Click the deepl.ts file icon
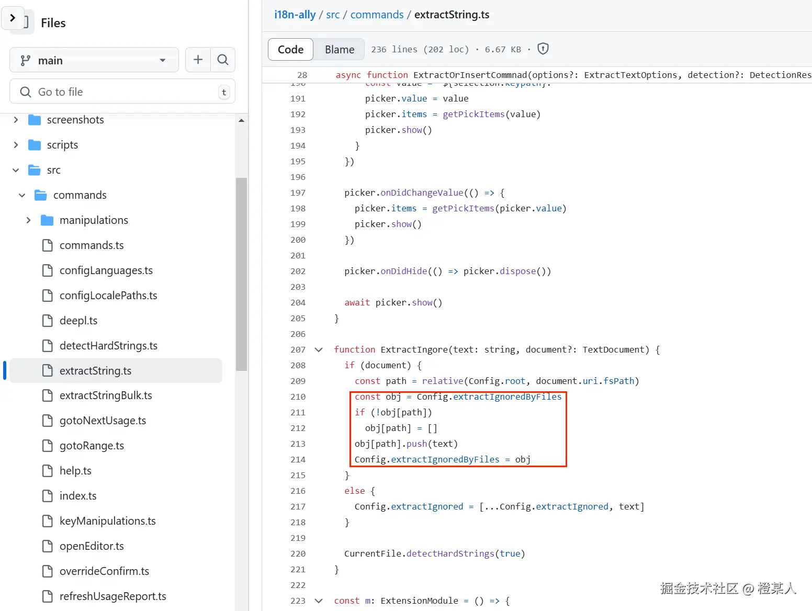The width and height of the screenshot is (812, 611). (x=48, y=321)
